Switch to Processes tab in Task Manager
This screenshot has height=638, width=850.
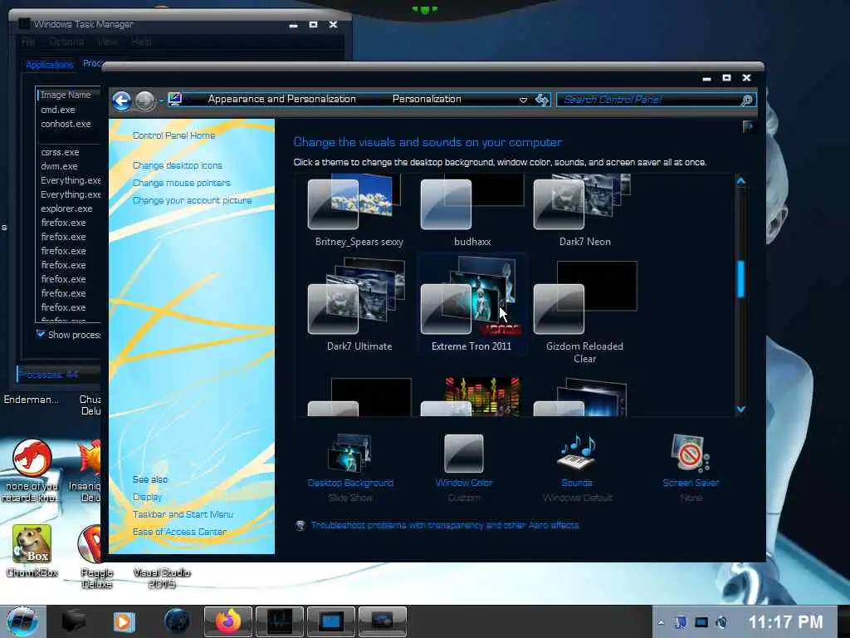point(92,63)
